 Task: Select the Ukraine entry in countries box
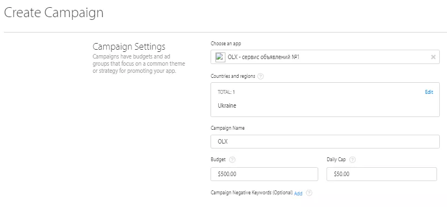pyautogui.click(x=227, y=105)
